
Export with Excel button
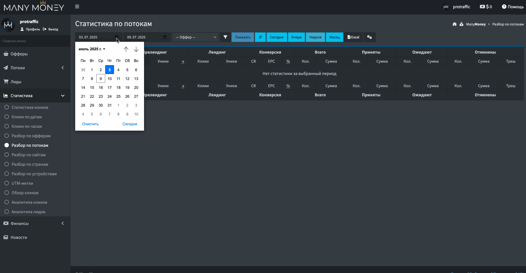[354, 37]
